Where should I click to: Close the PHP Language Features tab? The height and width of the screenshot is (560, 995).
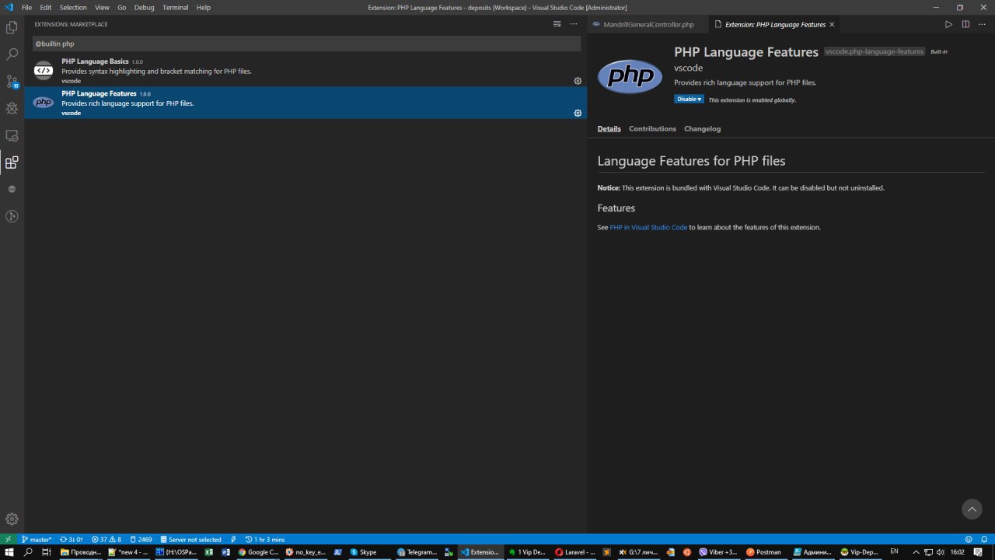point(832,24)
